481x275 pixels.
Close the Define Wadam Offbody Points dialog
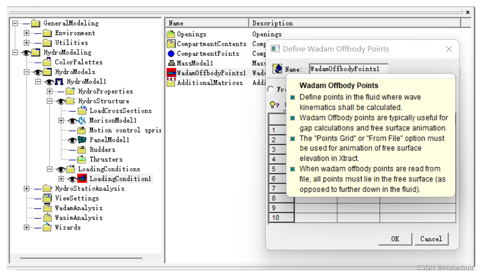coord(449,49)
